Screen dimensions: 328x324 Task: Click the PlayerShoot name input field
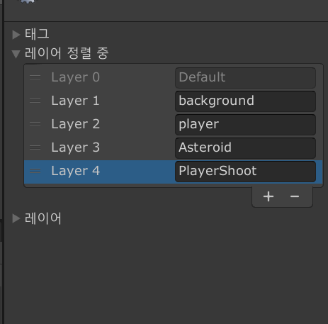coord(245,172)
